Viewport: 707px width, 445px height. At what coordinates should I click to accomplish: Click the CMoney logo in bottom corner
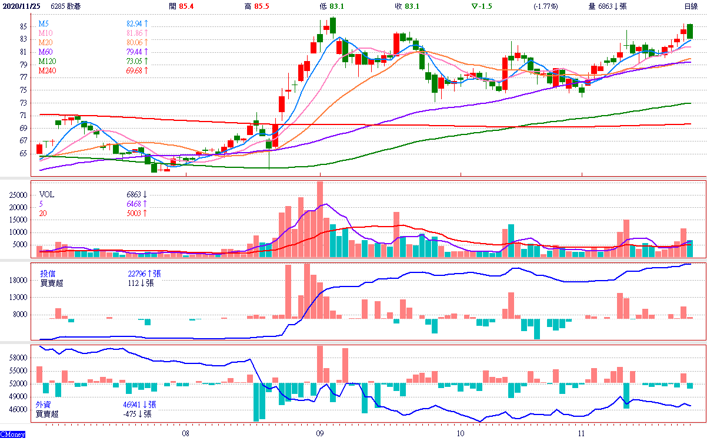pyautogui.click(x=12, y=434)
